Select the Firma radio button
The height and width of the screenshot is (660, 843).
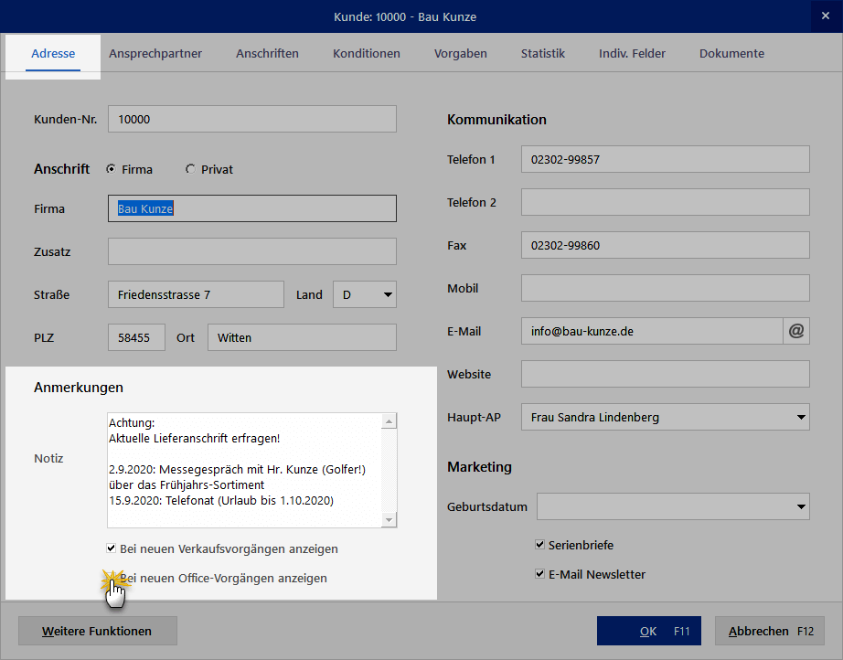112,169
